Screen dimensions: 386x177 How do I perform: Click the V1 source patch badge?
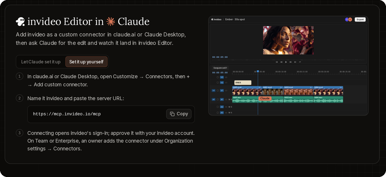click(x=213, y=90)
